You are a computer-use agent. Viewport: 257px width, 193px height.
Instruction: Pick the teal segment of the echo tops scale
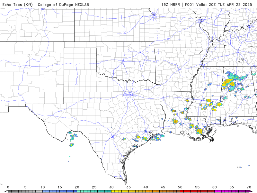[94, 191]
